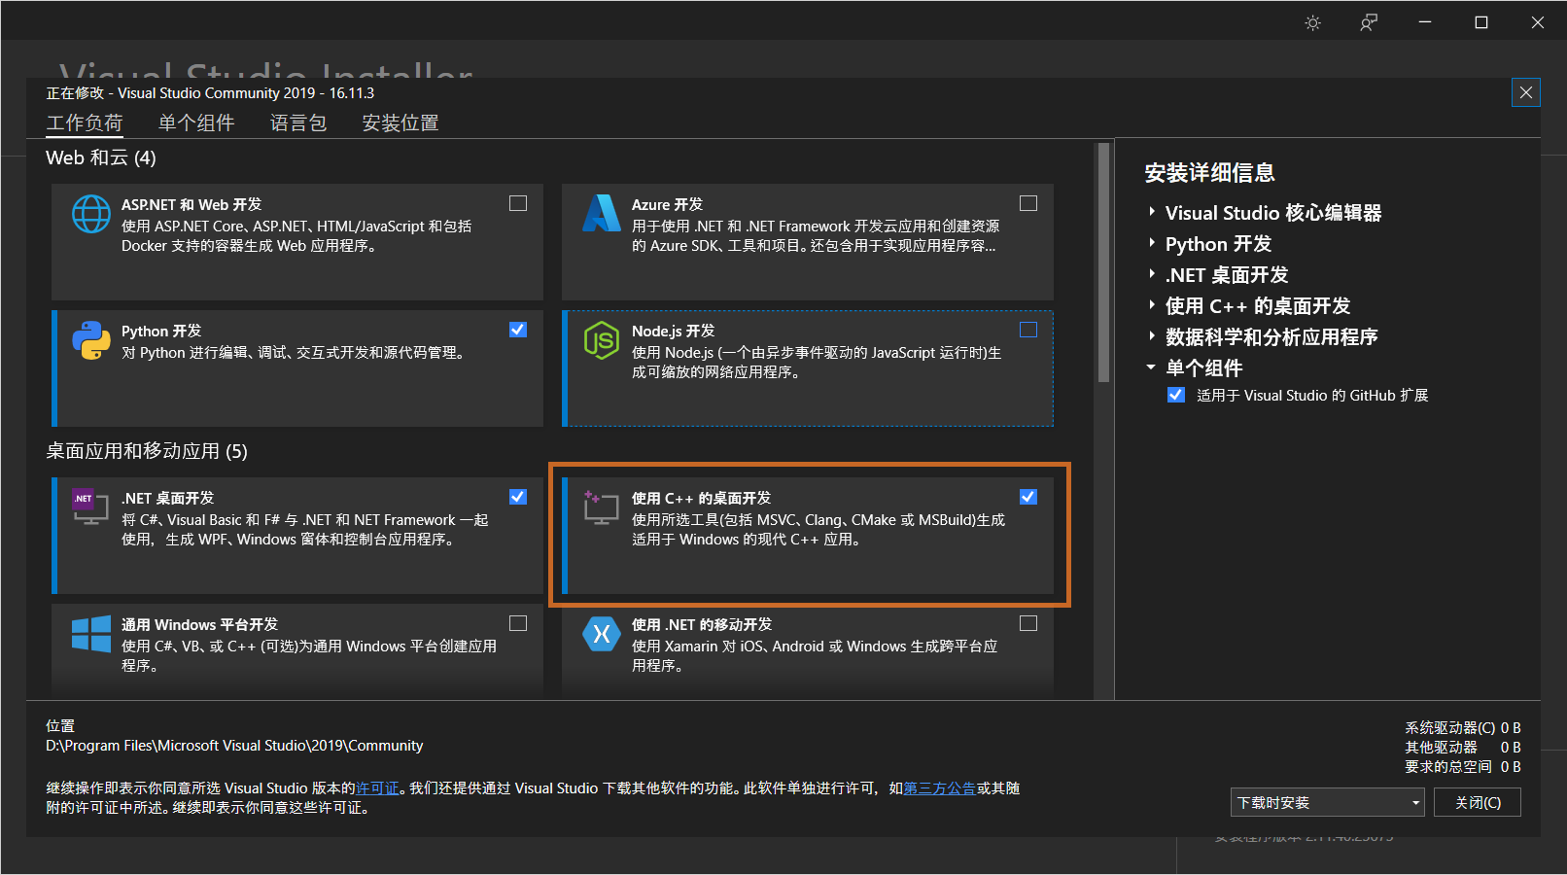The height and width of the screenshot is (875, 1567).
Task: Enable the .NET mobile development checkbox
Action: click(x=1028, y=623)
